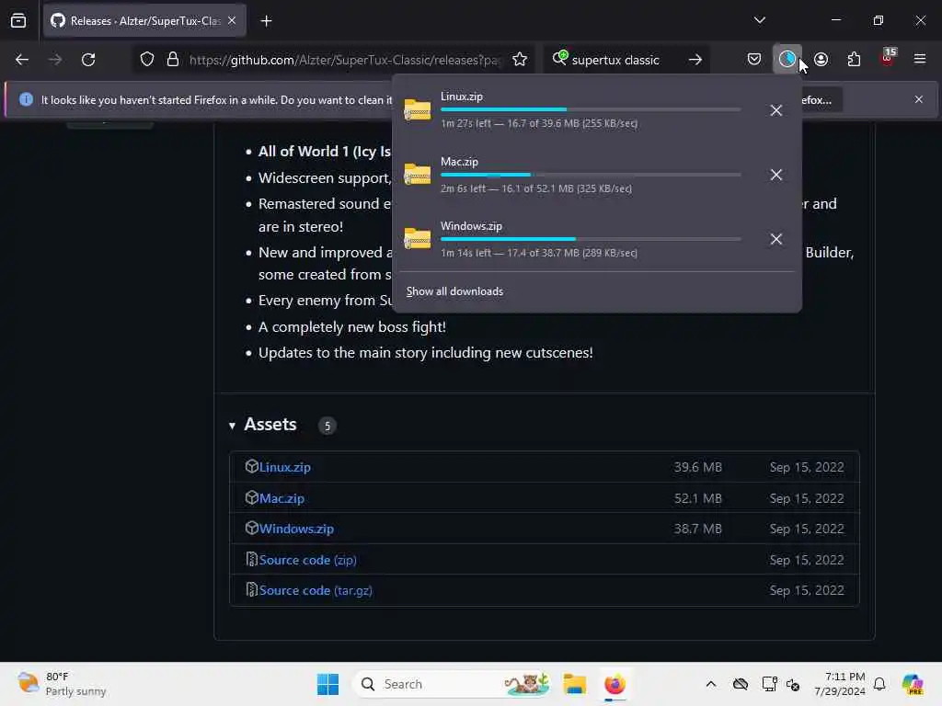Save page to Pocket
This screenshot has width=942, height=706.
point(754,60)
